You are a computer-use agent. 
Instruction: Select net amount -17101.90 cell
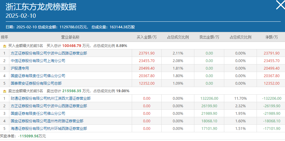(271, 128)
